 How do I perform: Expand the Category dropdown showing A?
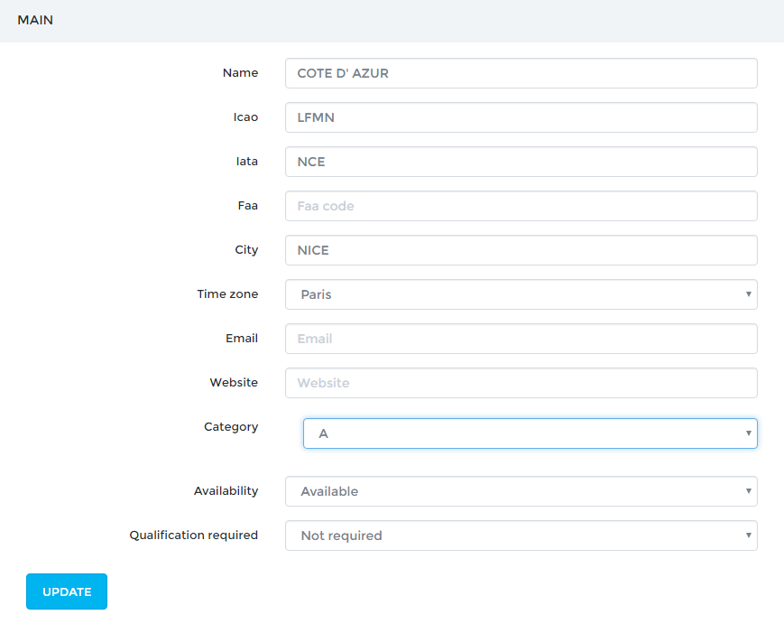pyautogui.click(x=530, y=433)
